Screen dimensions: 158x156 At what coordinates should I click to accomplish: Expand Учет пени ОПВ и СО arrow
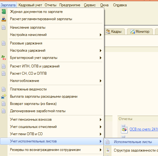click(x=101, y=134)
